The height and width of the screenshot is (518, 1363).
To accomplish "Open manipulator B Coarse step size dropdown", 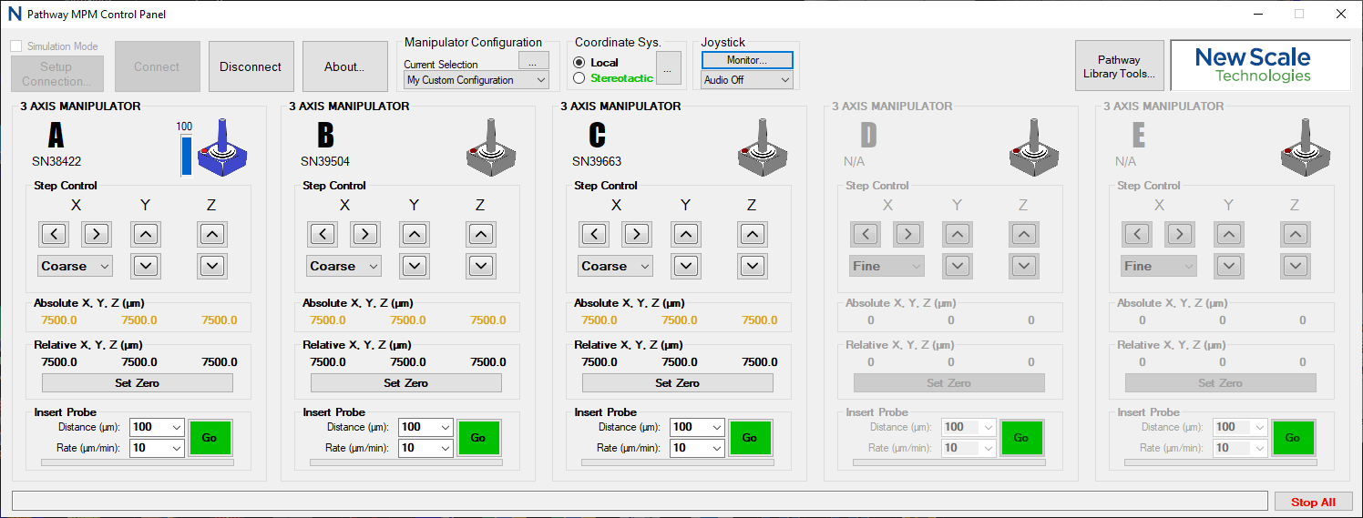I will click(343, 266).
